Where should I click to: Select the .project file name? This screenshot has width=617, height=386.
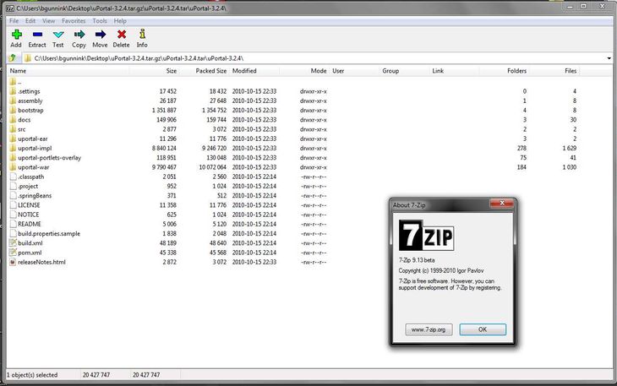click(28, 186)
